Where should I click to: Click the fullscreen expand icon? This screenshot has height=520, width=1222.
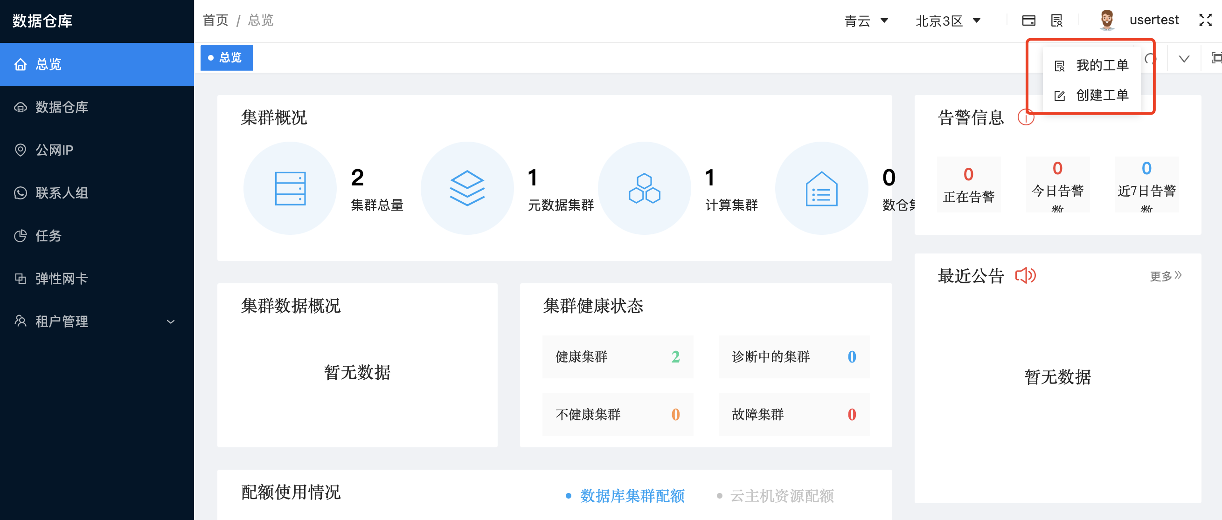(1205, 21)
